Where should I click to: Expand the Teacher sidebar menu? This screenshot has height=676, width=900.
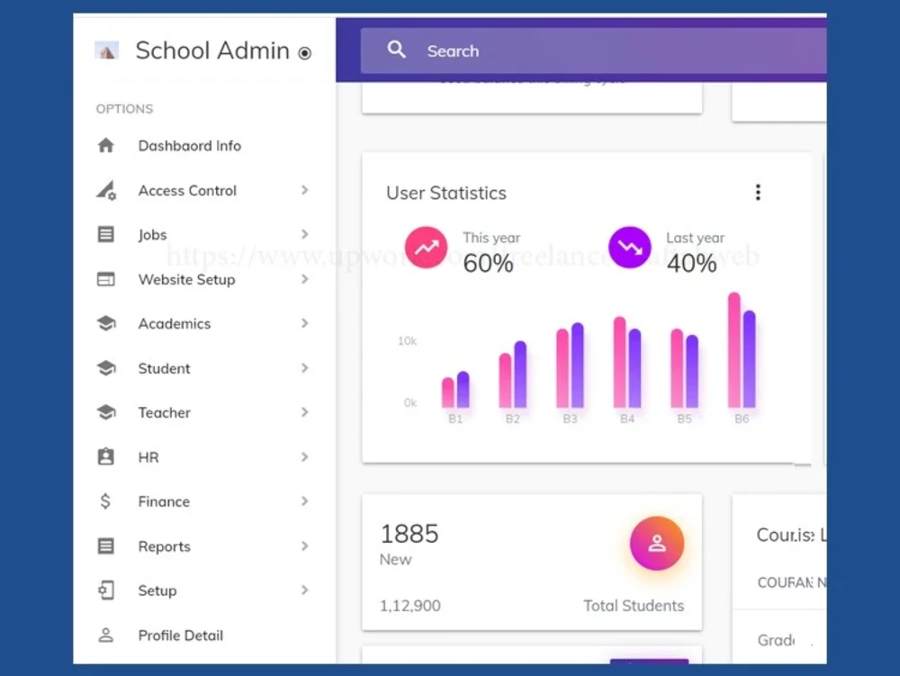[x=304, y=412]
